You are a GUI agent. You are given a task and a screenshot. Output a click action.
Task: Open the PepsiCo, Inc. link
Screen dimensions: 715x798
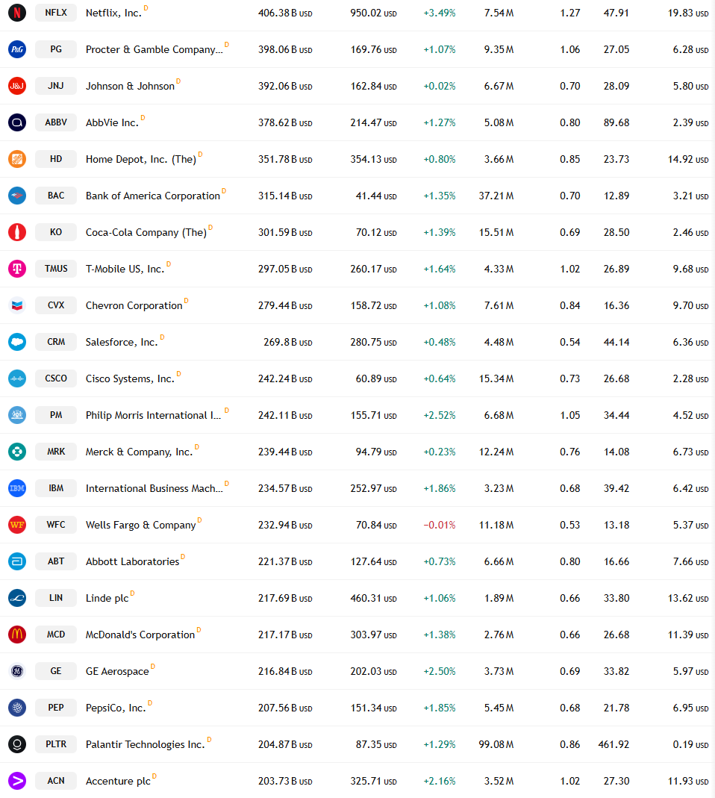point(116,708)
